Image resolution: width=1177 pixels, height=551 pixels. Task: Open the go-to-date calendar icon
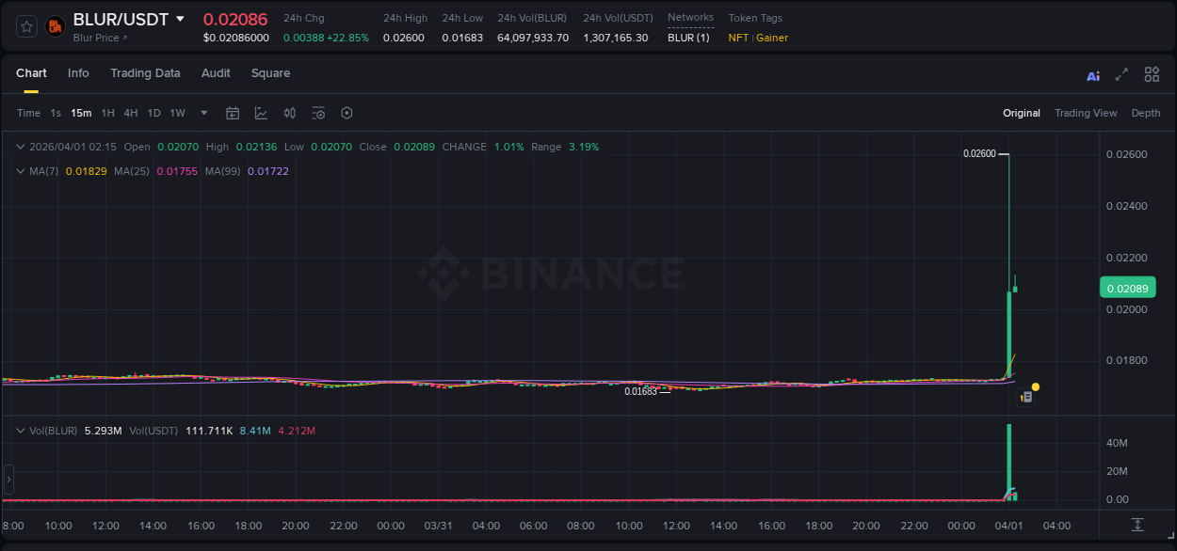tap(233, 113)
